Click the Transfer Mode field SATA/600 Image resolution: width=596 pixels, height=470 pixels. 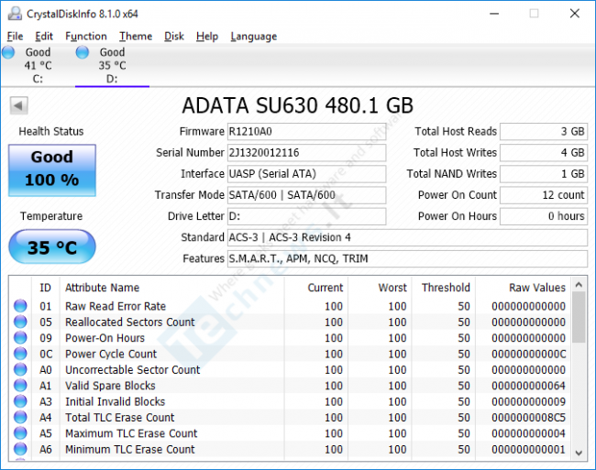(x=307, y=195)
